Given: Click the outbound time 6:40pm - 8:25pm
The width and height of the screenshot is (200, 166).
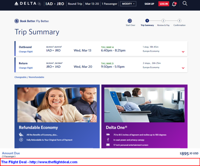Looking at the screenshot, I should (113, 50).
